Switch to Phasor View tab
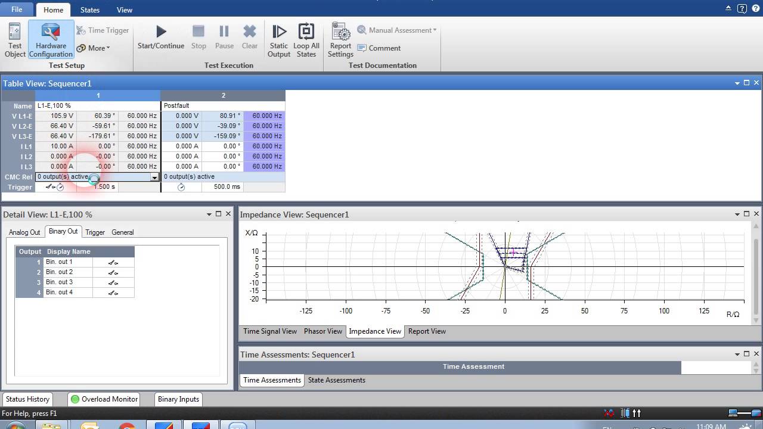The height and width of the screenshot is (429, 763). (x=323, y=331)
